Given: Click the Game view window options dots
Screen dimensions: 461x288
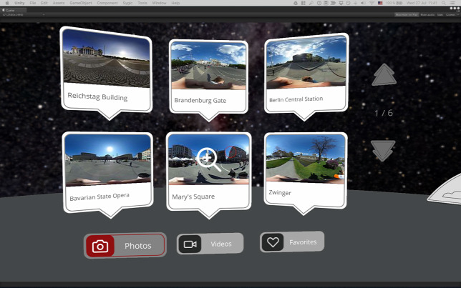Looking at the screenshot, I should tap(455, 9).
